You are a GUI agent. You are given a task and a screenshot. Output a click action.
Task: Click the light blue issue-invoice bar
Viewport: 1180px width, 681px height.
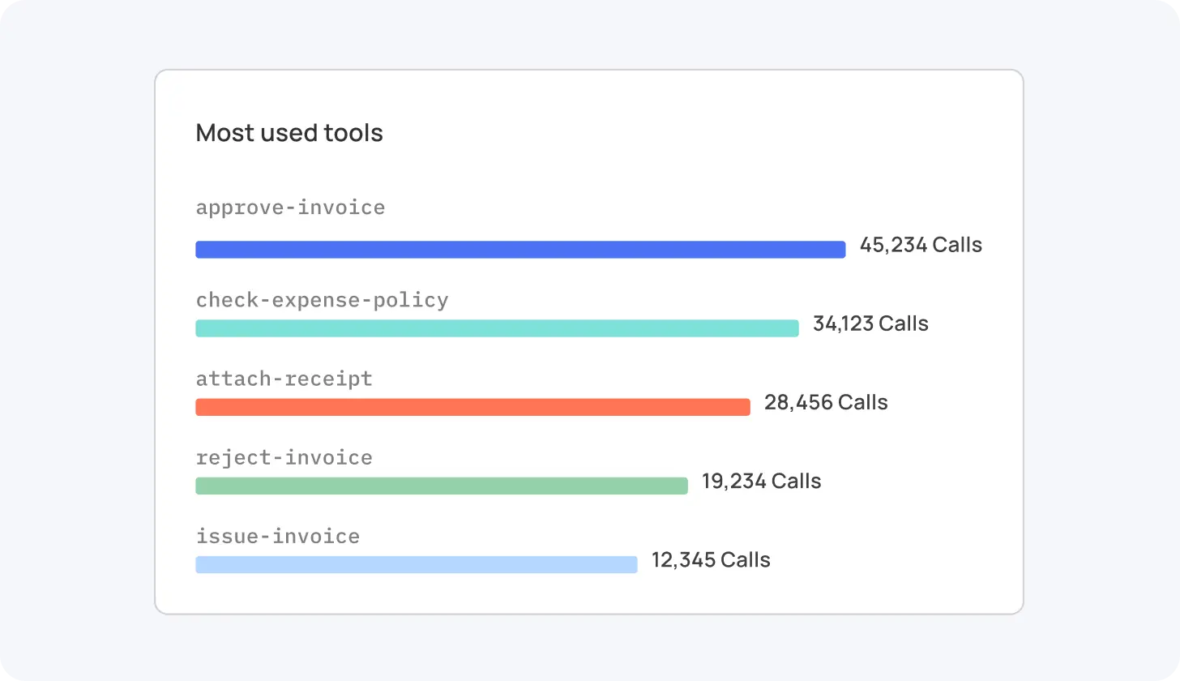pos(417,564)
